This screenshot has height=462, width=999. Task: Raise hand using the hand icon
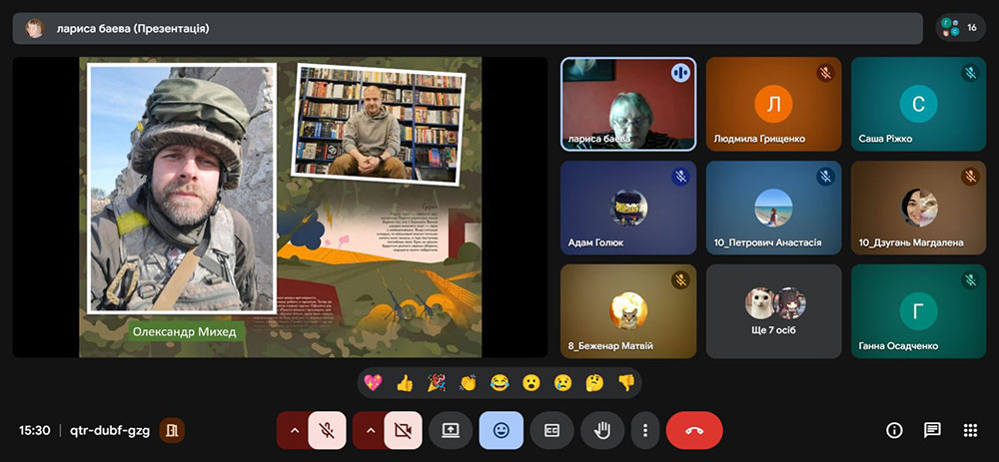point(601,430)
